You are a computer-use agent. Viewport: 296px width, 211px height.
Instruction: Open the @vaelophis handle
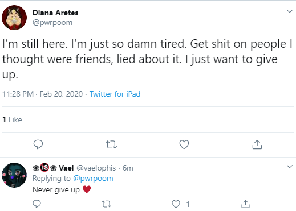coord(96,168)
